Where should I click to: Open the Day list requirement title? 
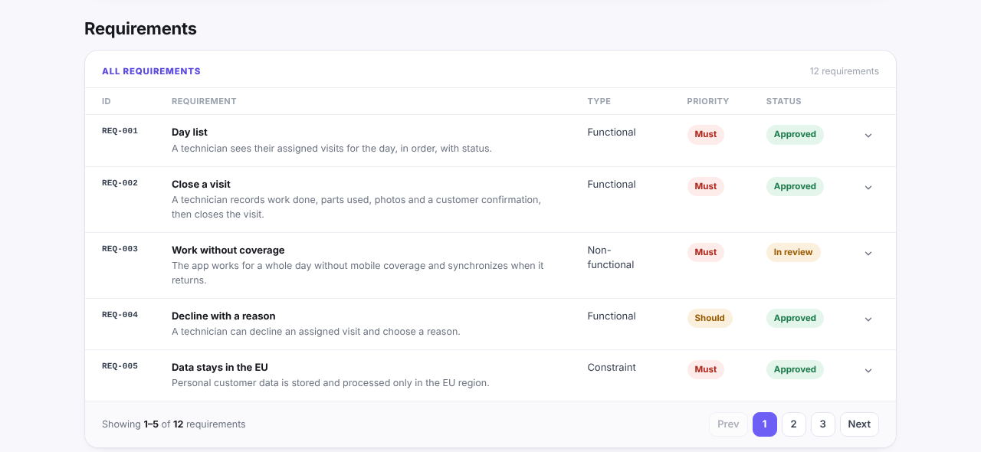coord(189,133)
